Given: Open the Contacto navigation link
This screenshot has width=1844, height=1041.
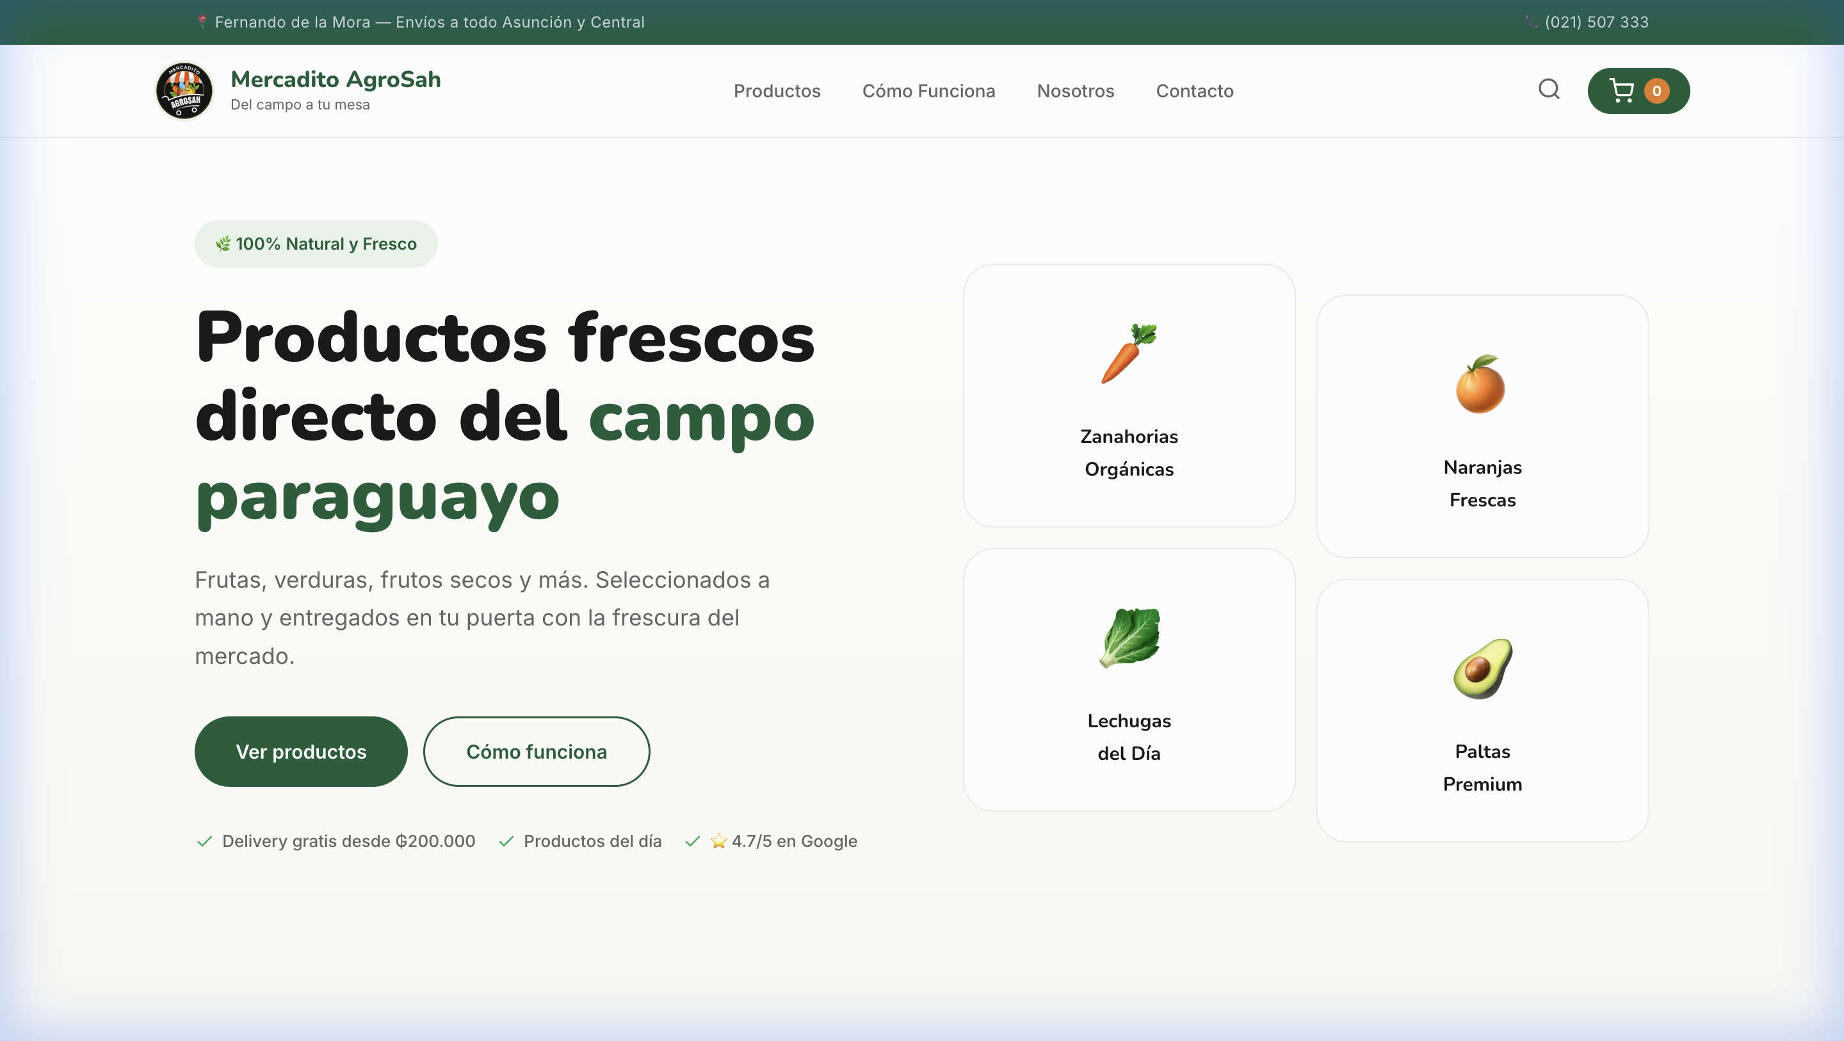Looking at the screenshot, I should coord(1194,91).
